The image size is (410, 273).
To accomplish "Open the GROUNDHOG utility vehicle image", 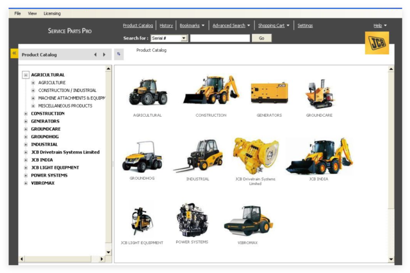I will [142, 157].
